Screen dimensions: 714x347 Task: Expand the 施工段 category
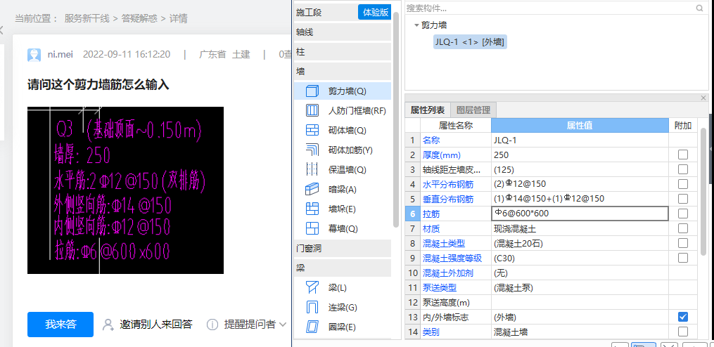(326, 13)
